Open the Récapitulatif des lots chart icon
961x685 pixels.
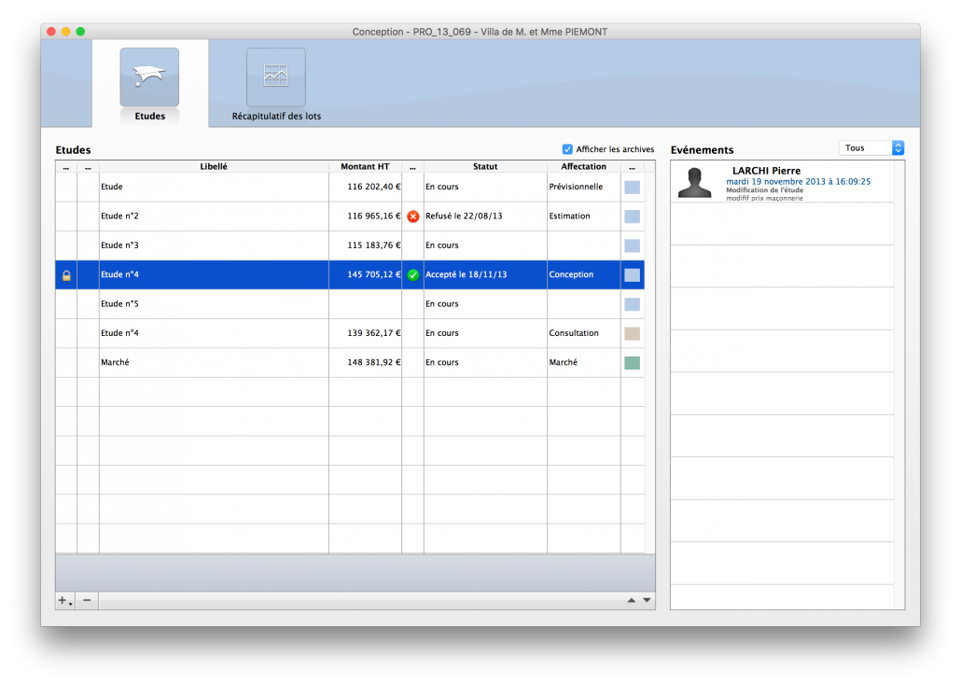(276, 77)
